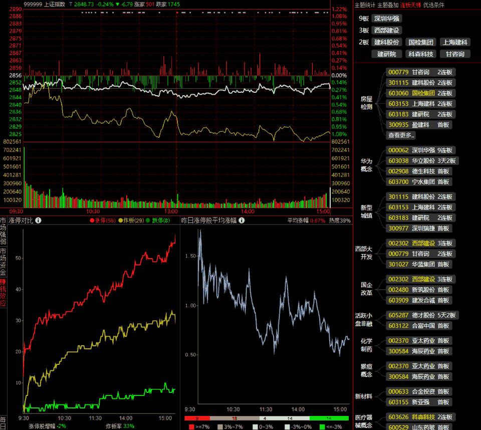Click stock row 603909 建发合诚 首板

[419, 300]
